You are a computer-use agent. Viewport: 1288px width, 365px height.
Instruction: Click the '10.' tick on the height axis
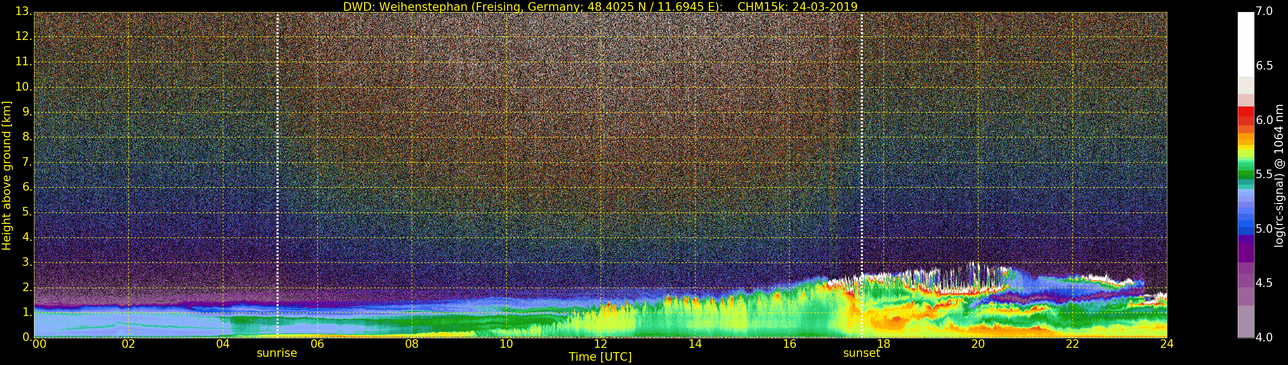point(24,87)
